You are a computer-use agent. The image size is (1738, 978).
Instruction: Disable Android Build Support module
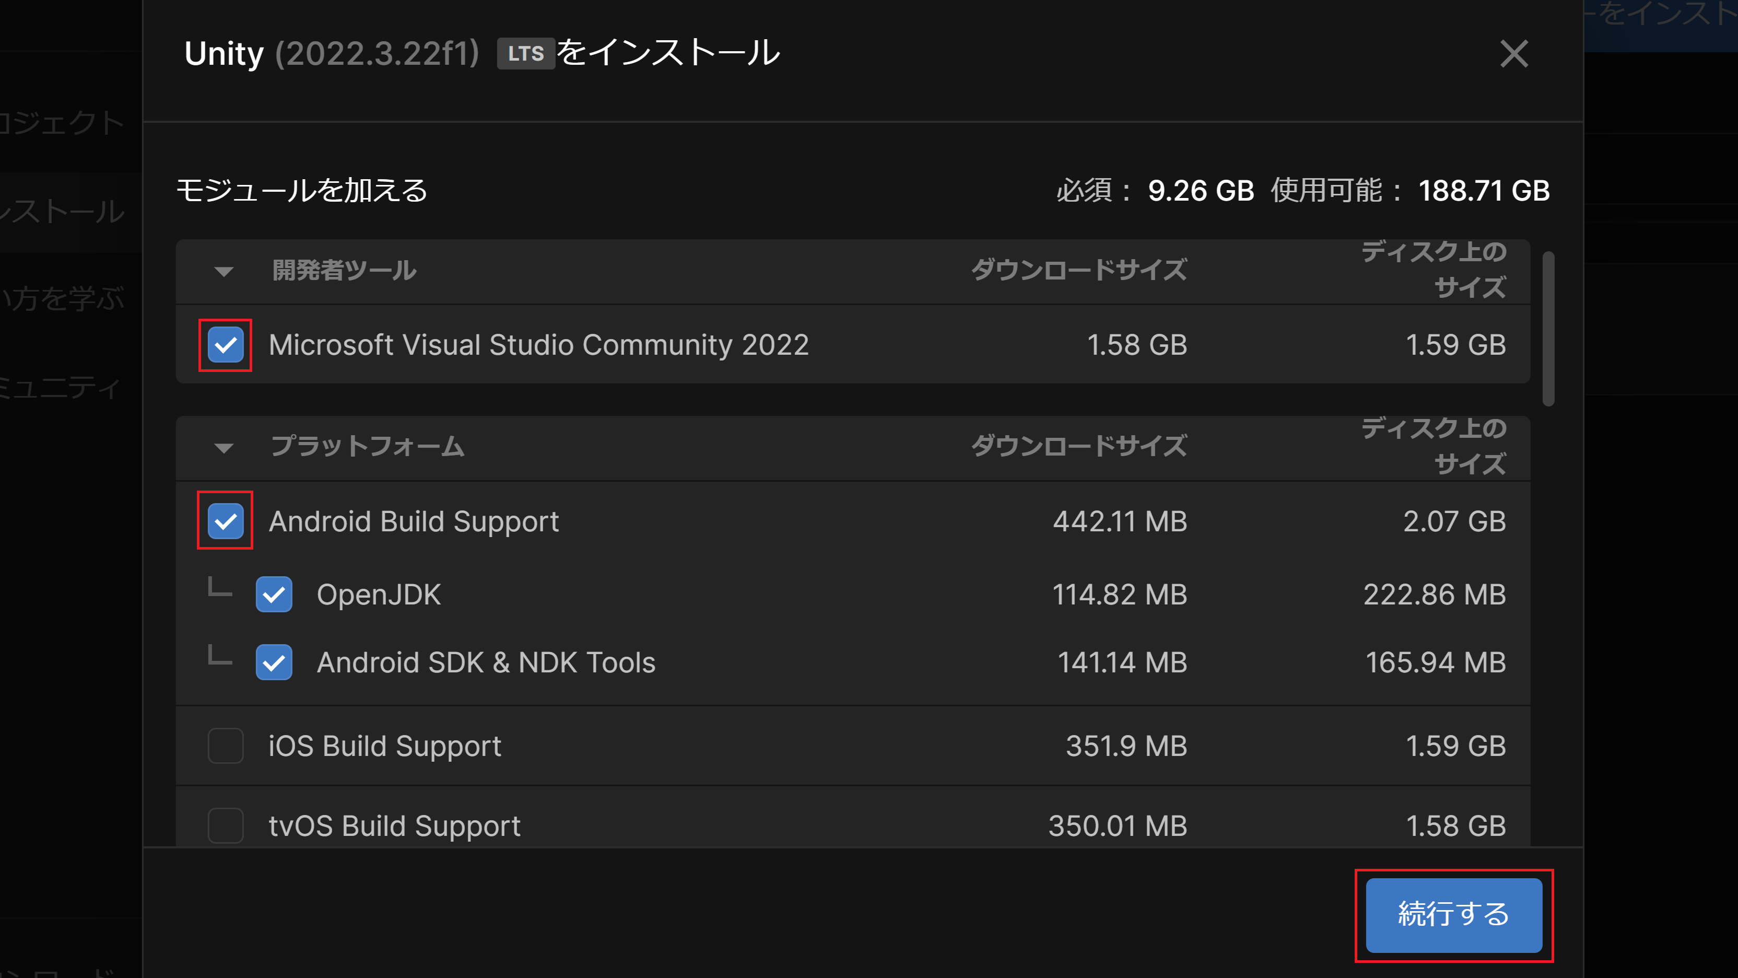tap(225, 520)
